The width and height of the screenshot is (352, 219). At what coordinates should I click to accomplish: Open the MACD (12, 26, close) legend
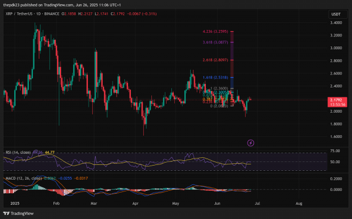point(23,178)
